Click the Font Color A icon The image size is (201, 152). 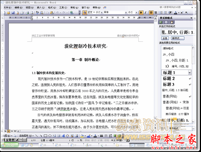176,12
